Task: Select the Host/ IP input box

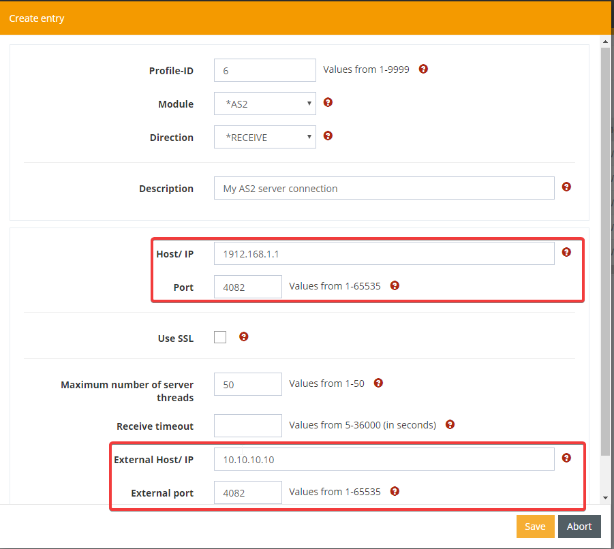Action: pyautogui.click(x=384, y=254)
